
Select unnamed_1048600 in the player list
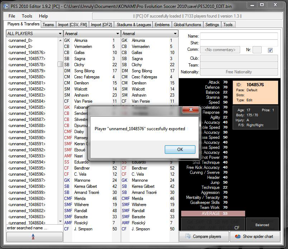tap(27, 199)
